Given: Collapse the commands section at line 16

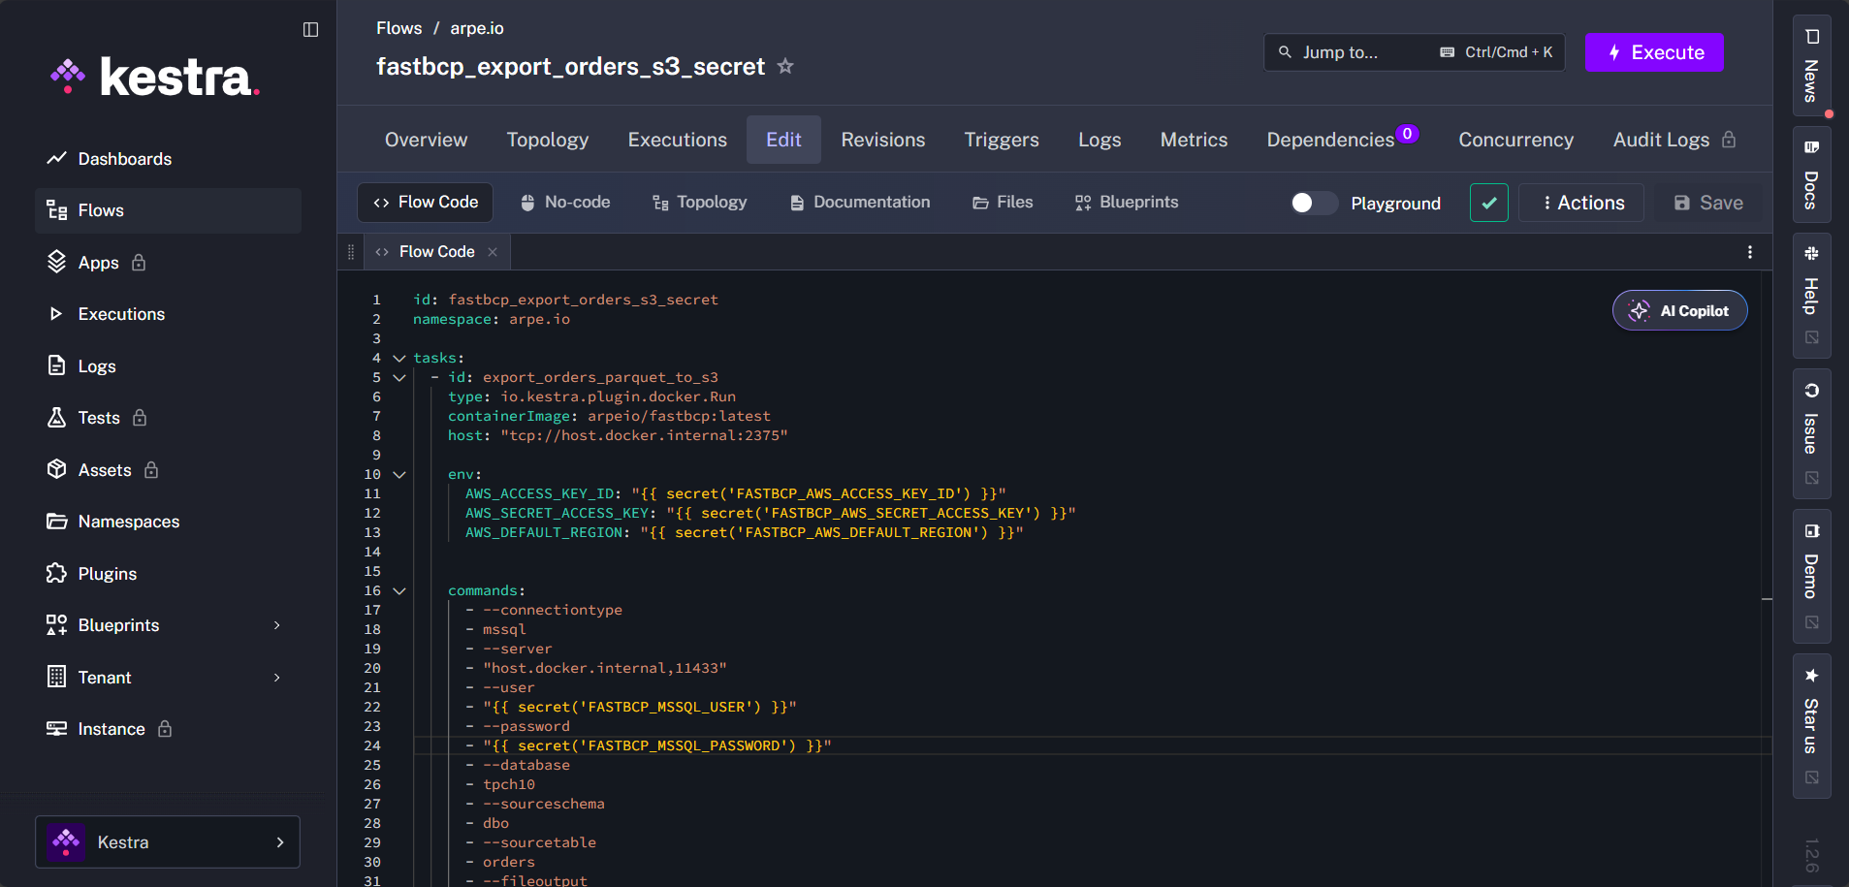Looking at the screenshot, I should 398,590.
